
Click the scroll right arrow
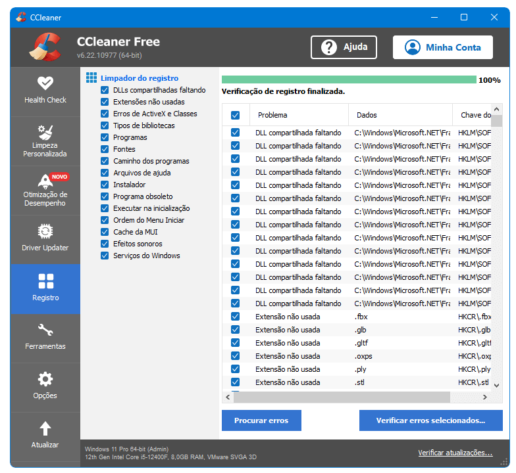484,397
